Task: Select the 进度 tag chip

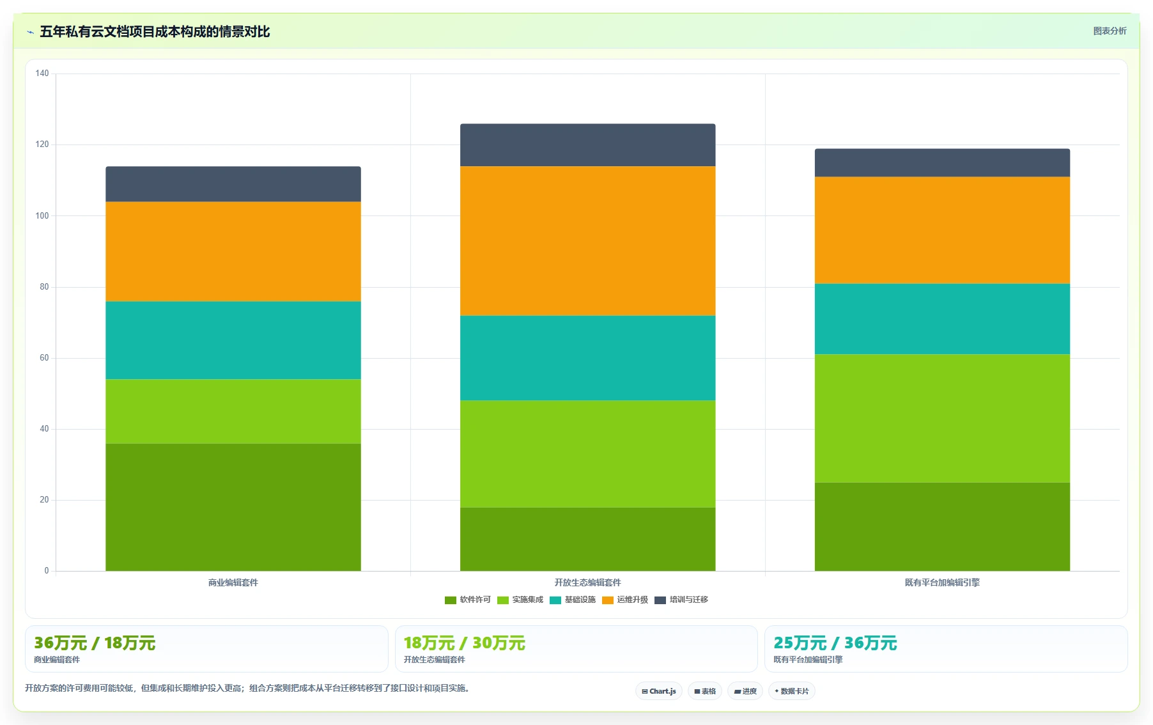Action: pyautogui.click(x=745, y=691)
